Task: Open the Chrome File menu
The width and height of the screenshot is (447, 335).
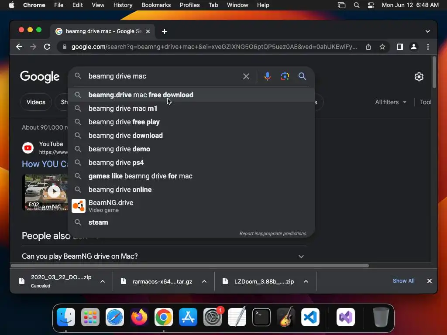Action: pos(59,5)
